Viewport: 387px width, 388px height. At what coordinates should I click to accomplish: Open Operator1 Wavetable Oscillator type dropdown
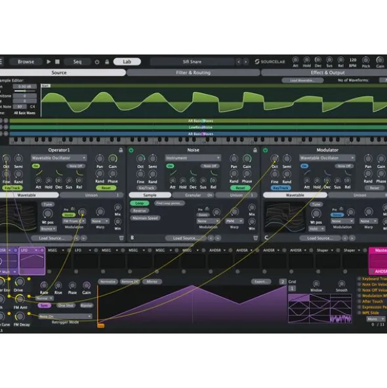point(58,158)
